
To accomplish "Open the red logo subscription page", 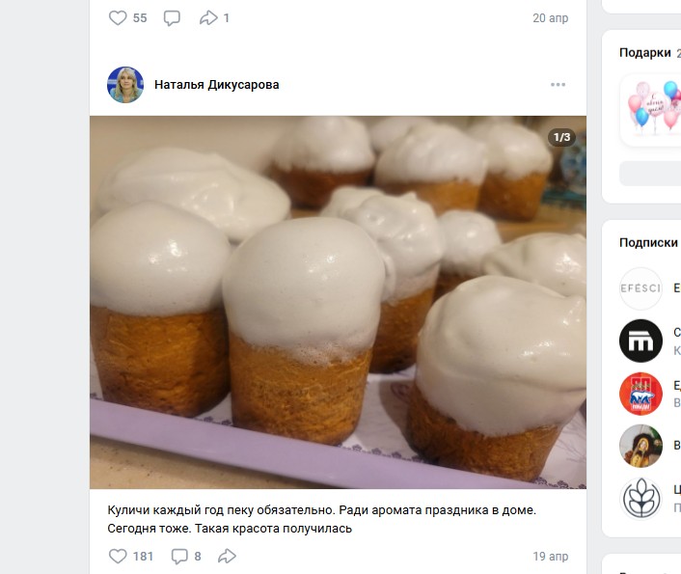I will [x=640, y=394].
